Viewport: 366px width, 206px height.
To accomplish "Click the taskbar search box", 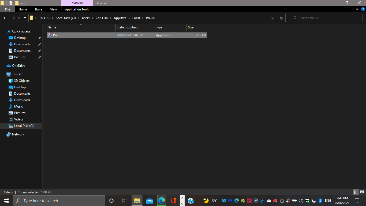I will pos(59,201).
